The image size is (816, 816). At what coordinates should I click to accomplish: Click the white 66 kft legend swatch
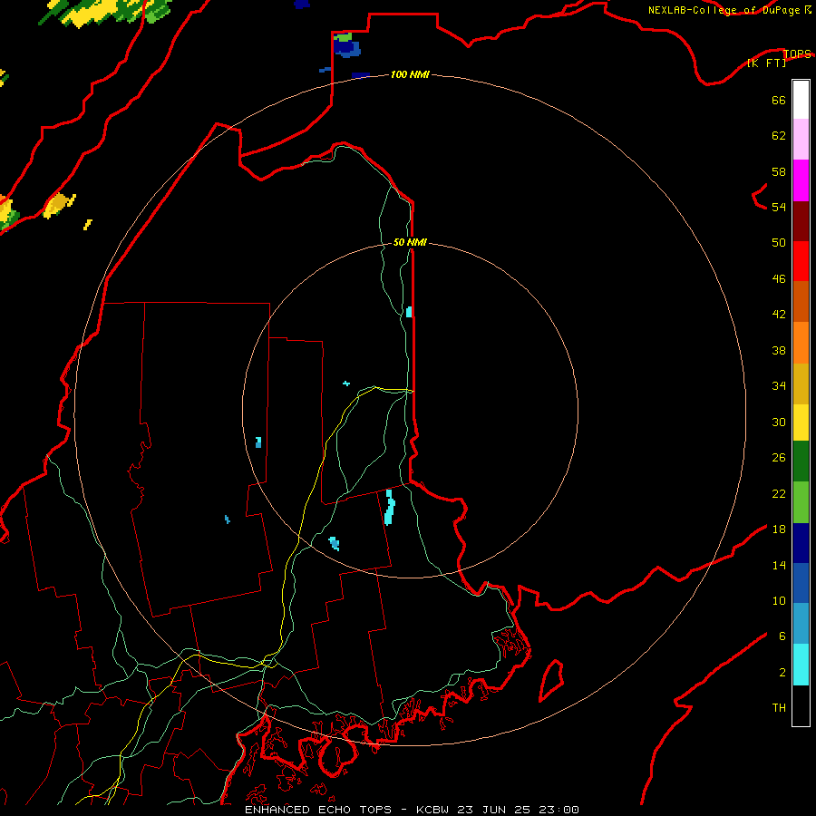pyautogui.click(x=801, y=100)
